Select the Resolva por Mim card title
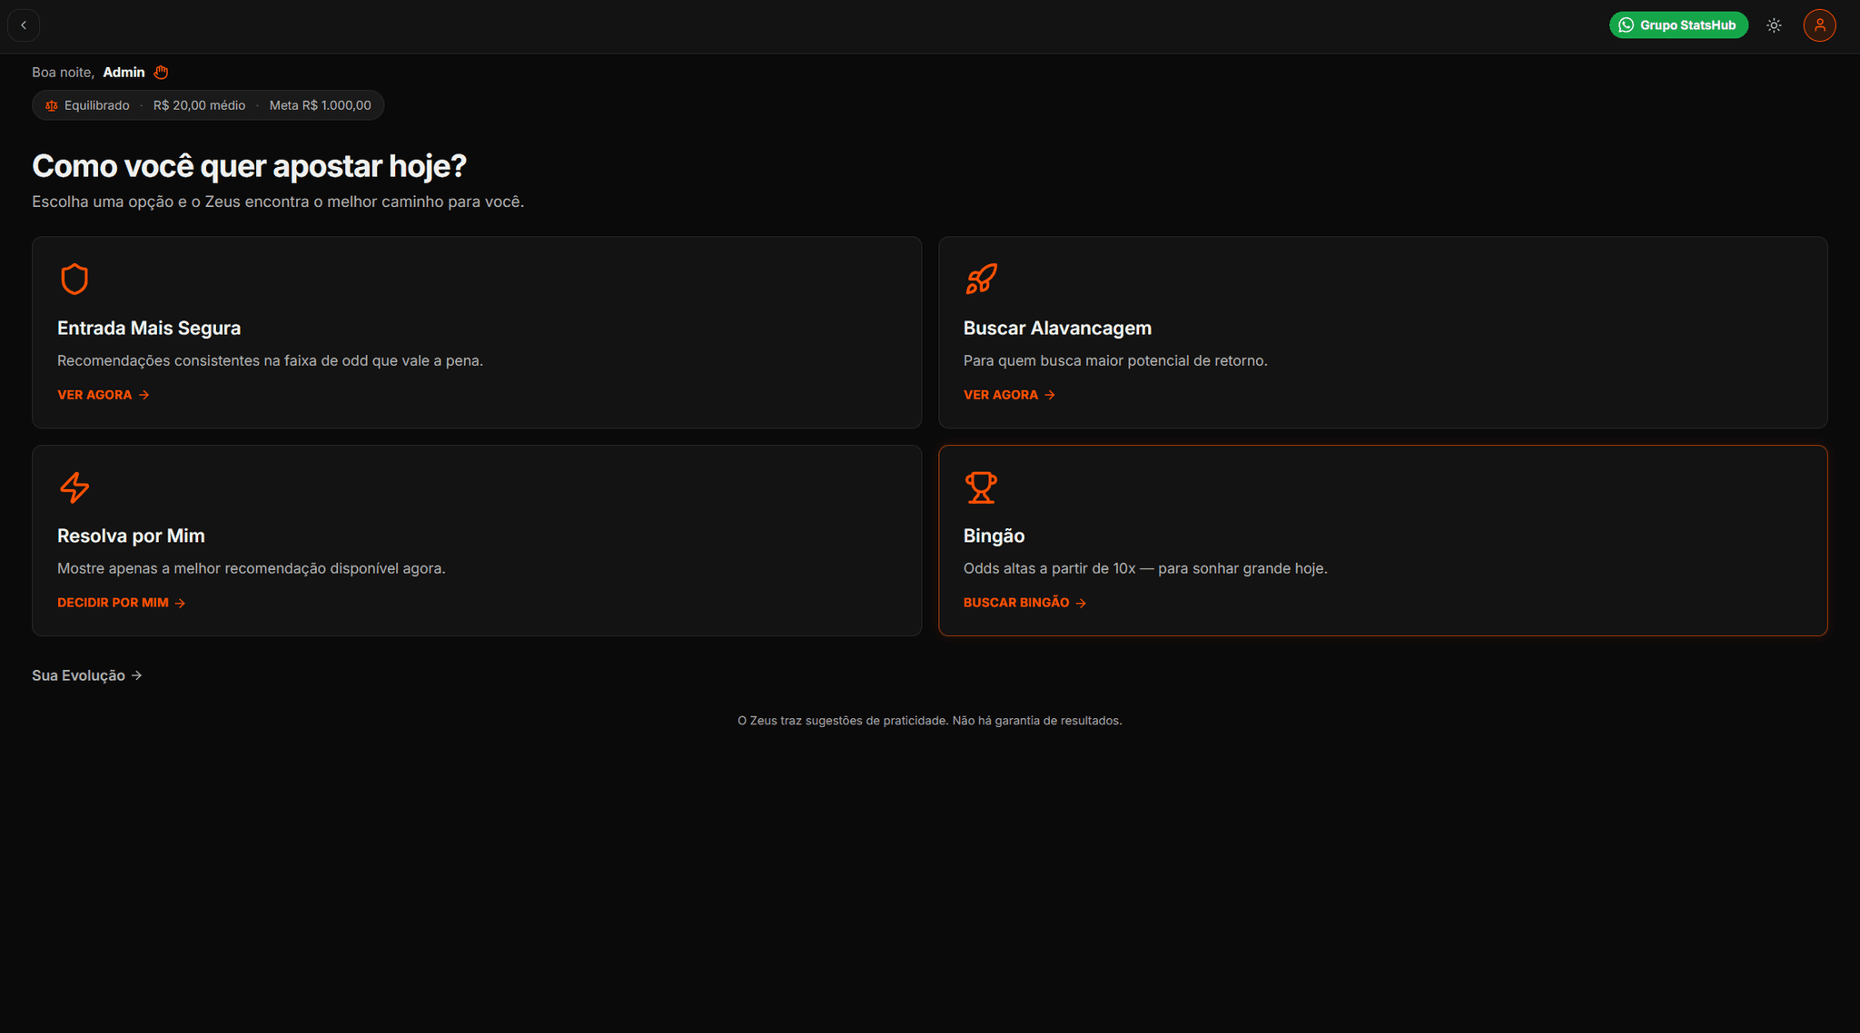 click(x=131, y=536)
